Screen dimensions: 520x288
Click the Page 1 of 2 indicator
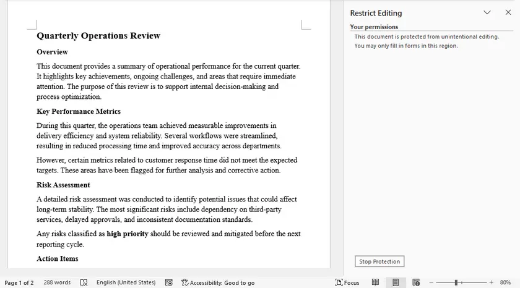(19, 282)
